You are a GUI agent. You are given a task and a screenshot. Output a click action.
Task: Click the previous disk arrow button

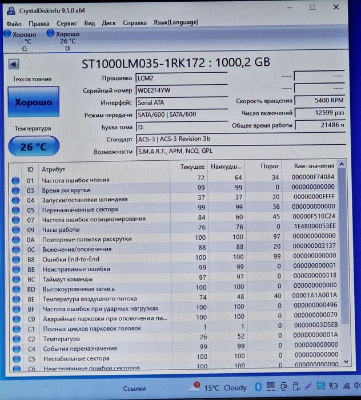14,64
